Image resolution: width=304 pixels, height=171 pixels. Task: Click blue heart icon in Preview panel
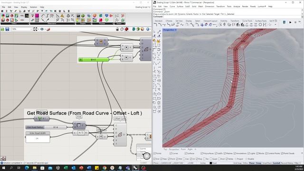[x=106, y=16]
